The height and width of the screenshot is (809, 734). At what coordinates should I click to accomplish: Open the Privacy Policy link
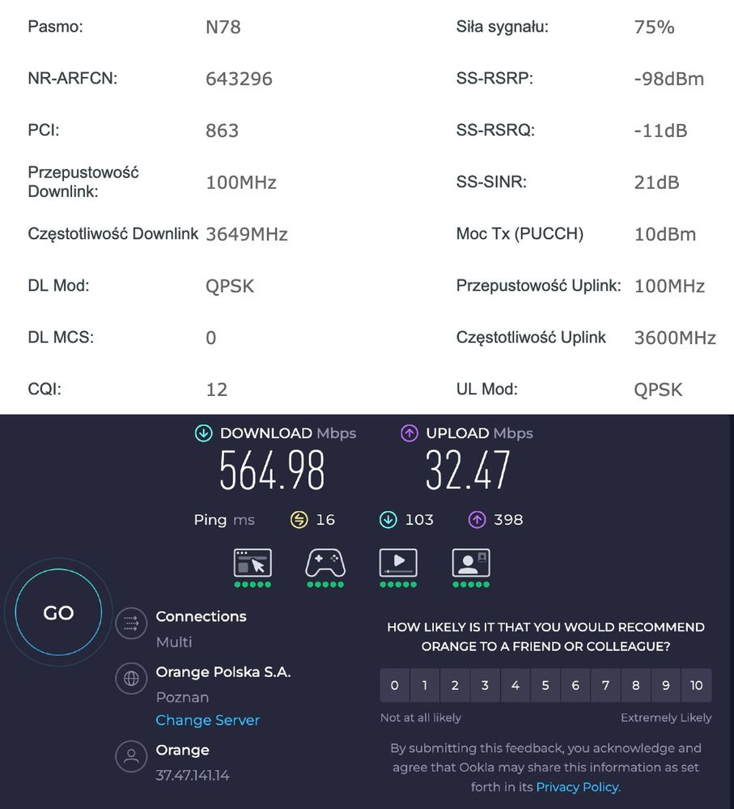[x=577, y=786]
